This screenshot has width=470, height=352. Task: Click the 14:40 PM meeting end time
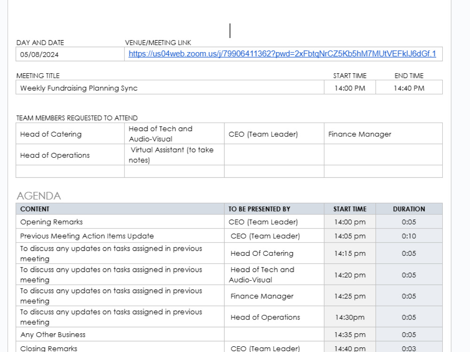point(409,88)
